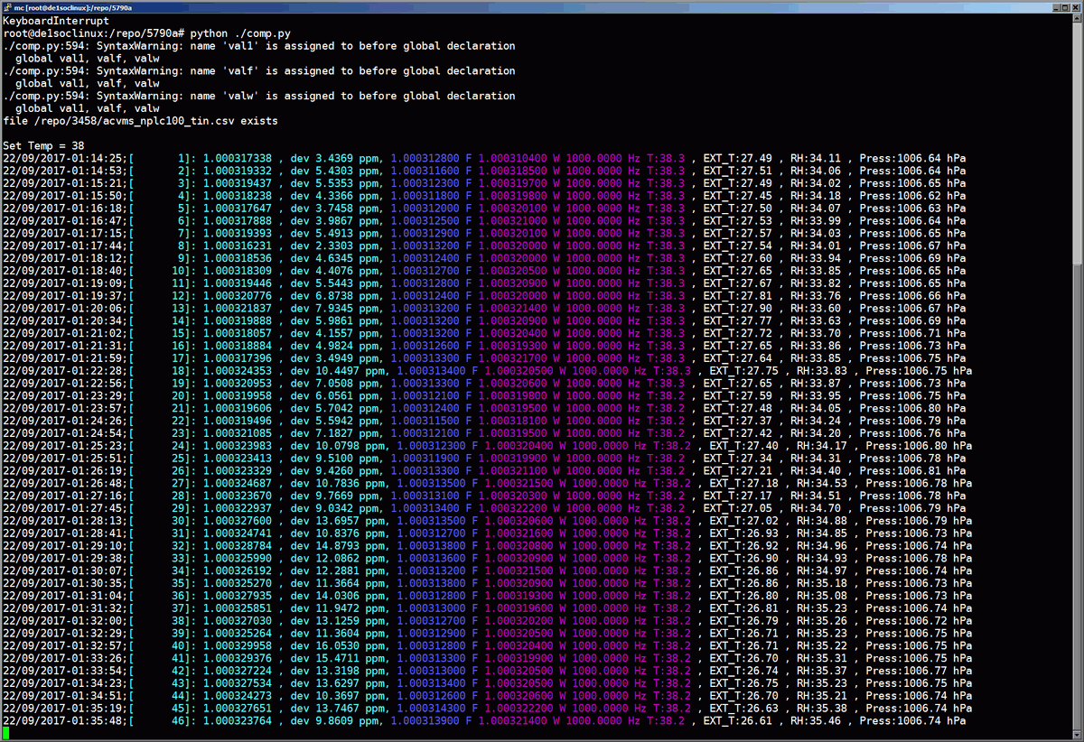Click the reading "1.000321837"
Viewport: 1084px width, 742px height.
tap(237, 311)
